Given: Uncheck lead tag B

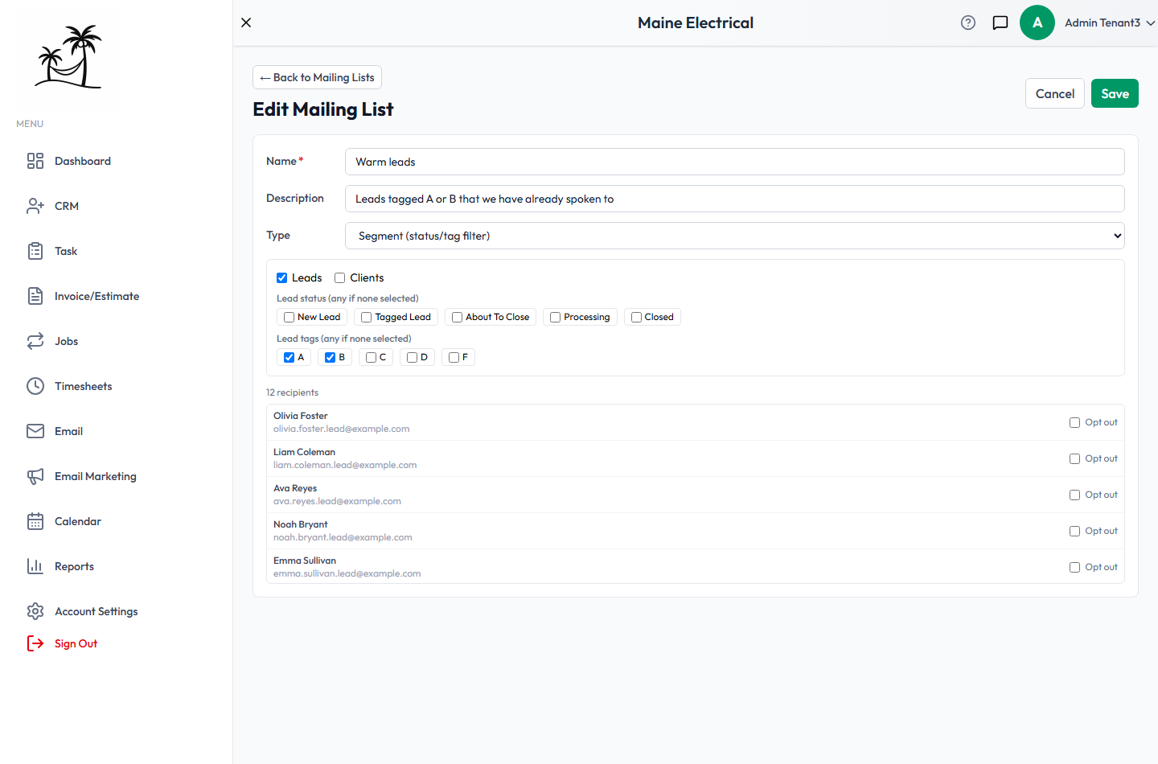Looking at the screenshot, I should click(x=330, y=357).
